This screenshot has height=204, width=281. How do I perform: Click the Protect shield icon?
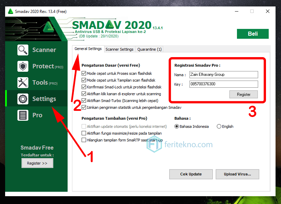(x=23, y=66)
